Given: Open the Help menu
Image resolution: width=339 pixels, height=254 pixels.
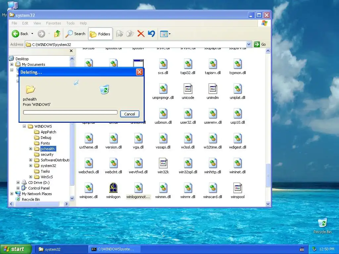Looking at the screenshot, I should click(83, 23).
